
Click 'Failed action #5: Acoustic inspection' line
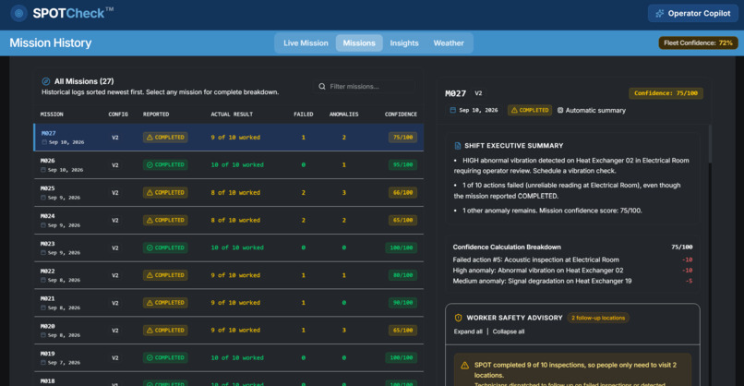click(x=535, y=259)
